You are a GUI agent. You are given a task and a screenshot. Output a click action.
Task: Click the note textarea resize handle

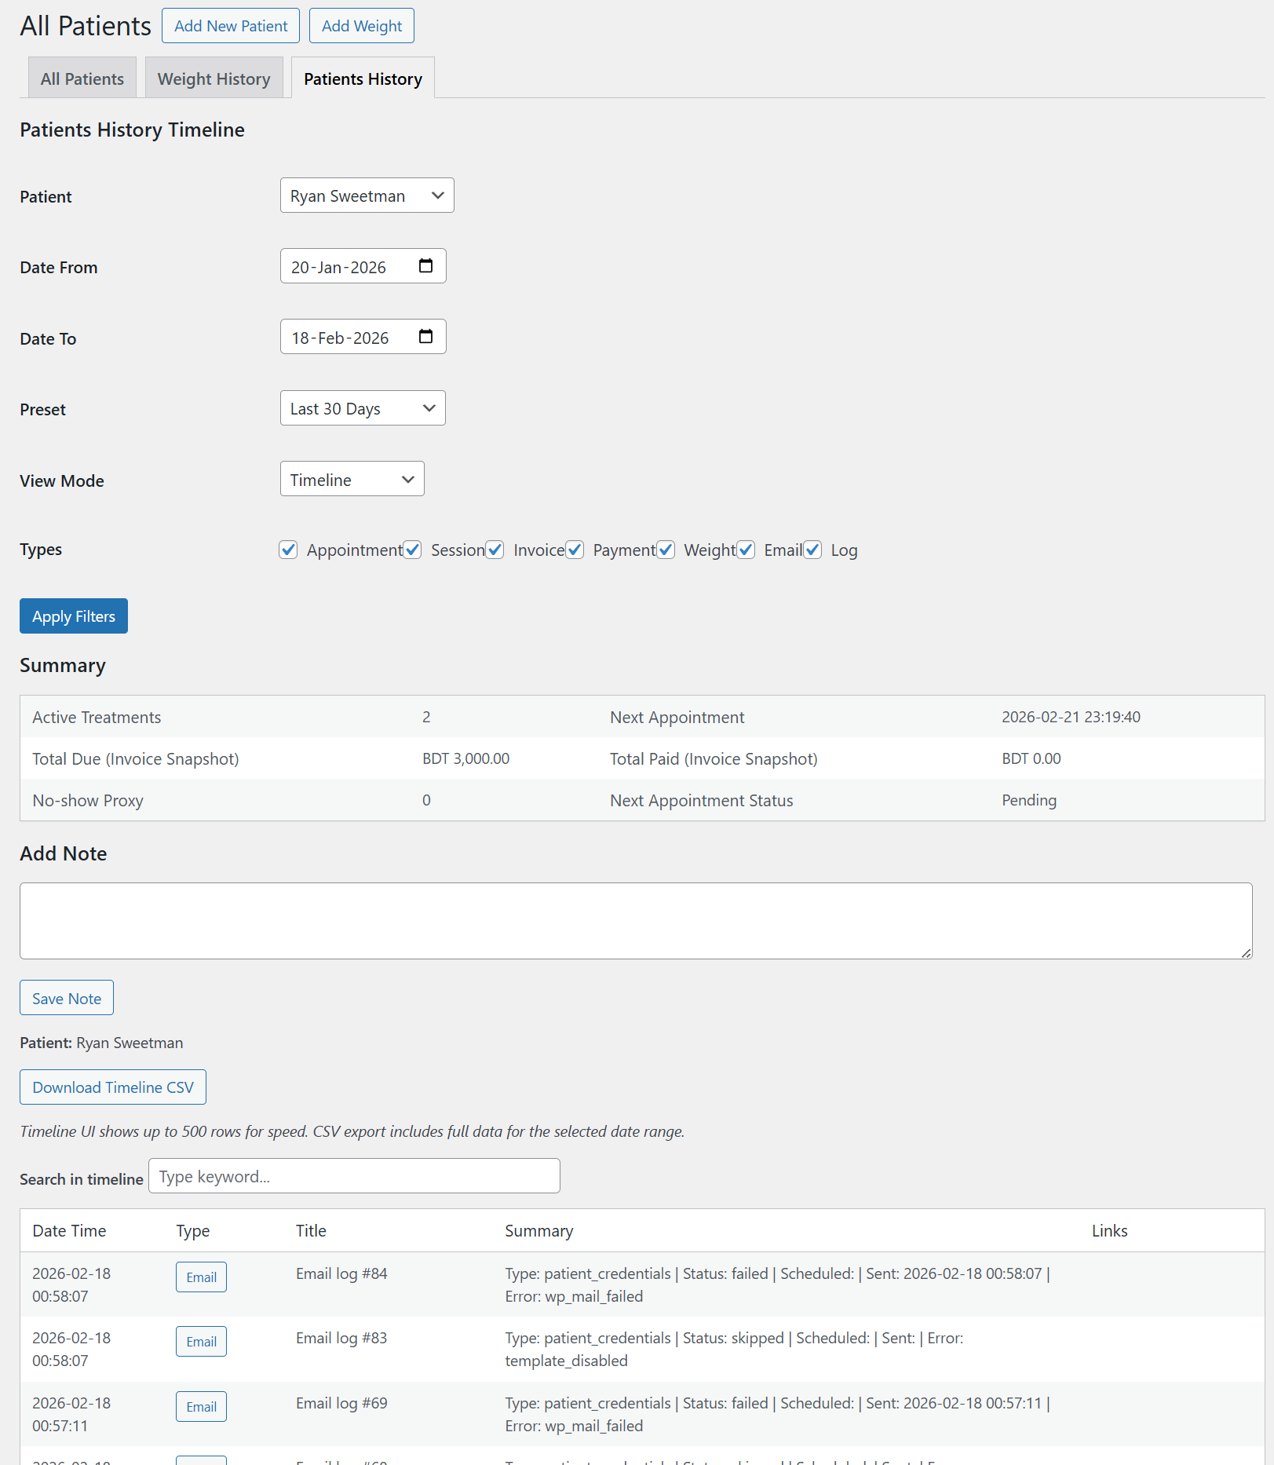pos(1246,953)
